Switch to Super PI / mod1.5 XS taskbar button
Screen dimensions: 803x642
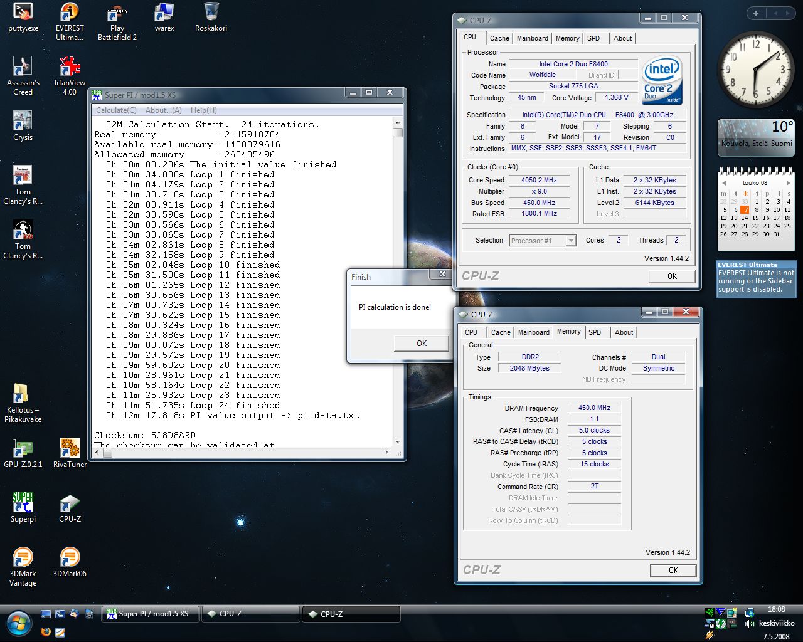[151, 614]
